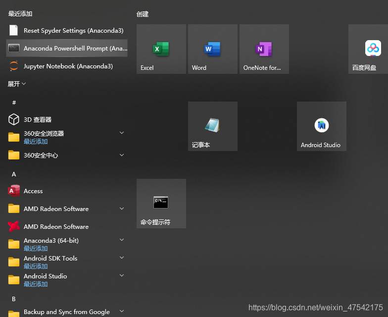Click the 3D 查看器 cube icon

14,119
